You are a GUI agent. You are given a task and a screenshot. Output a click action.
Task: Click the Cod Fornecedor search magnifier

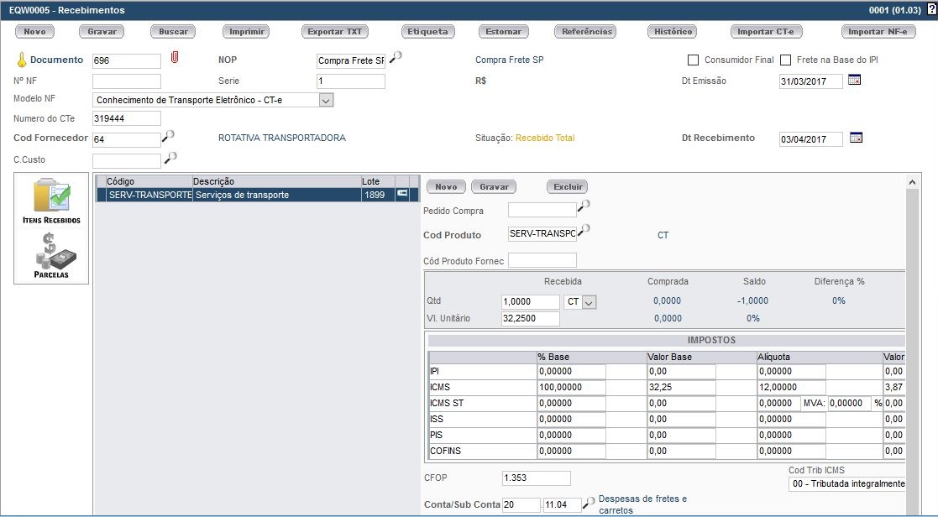[168, 136]
